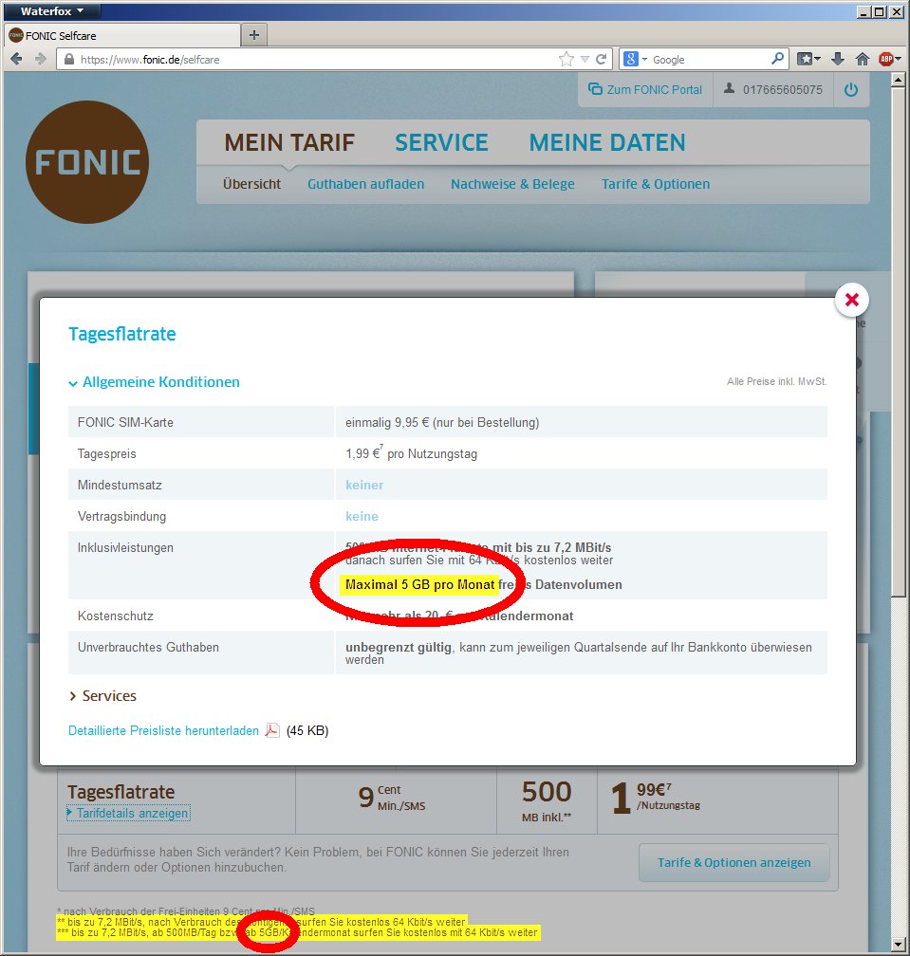Close the Tagesflatrate popup with the red X
Viewport: 910px width, 956px height.
[x=851, y=300]
